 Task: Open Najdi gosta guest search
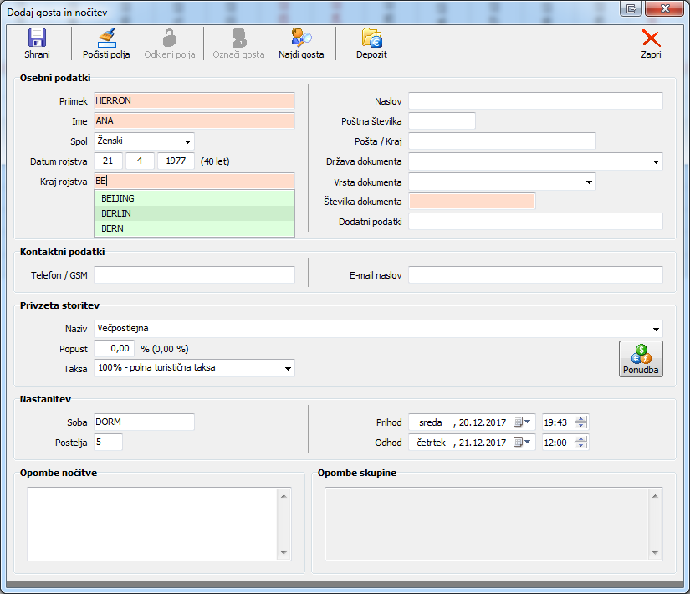click(x=301, y=38)
